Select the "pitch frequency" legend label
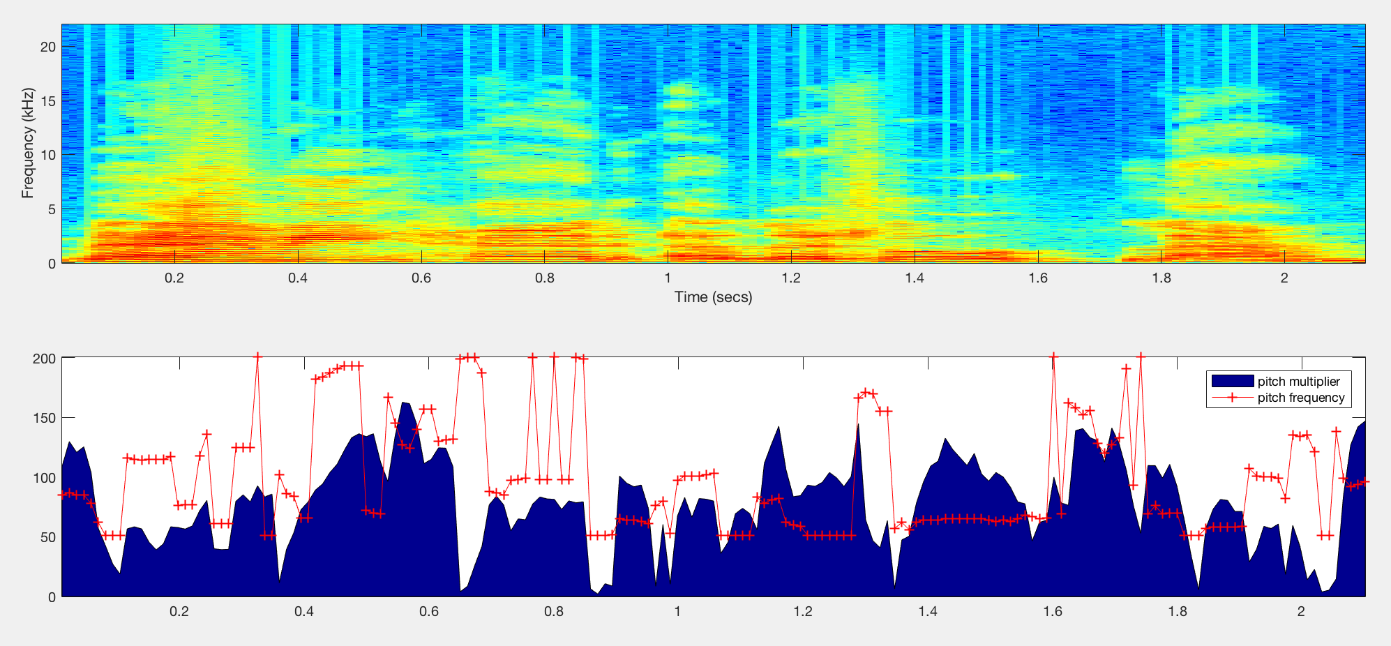Viewport: 1391px width, 646px height. [x=1301, y=398]
